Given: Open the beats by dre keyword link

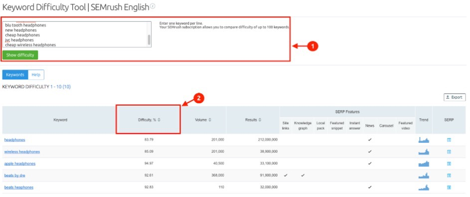Looking at the screenshot, I should coord(14,176).
